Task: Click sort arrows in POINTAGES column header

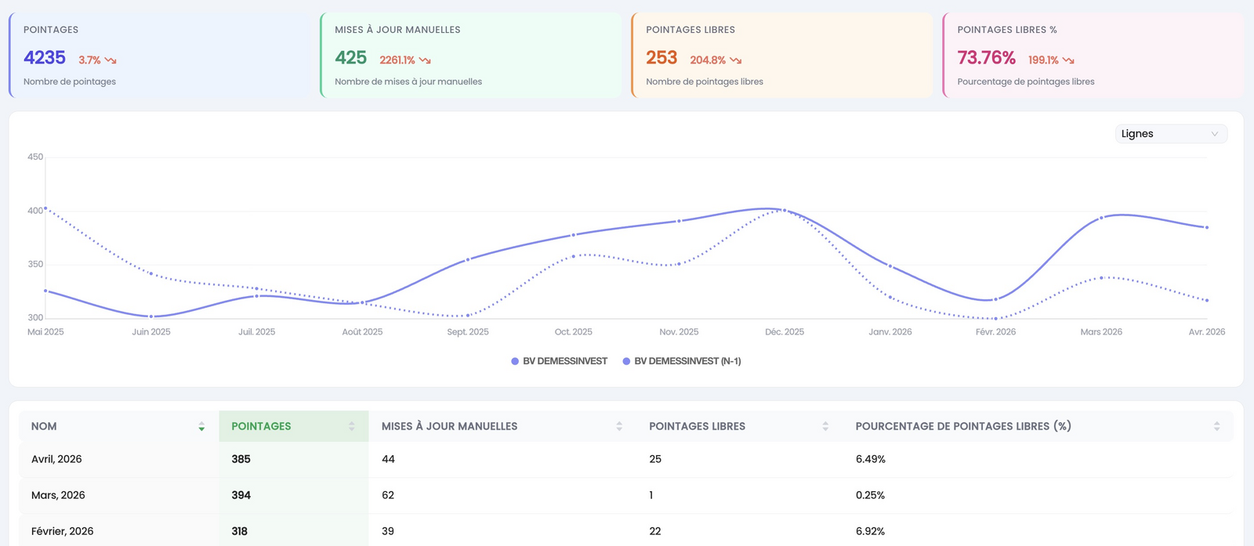Action: coord(351,427)
